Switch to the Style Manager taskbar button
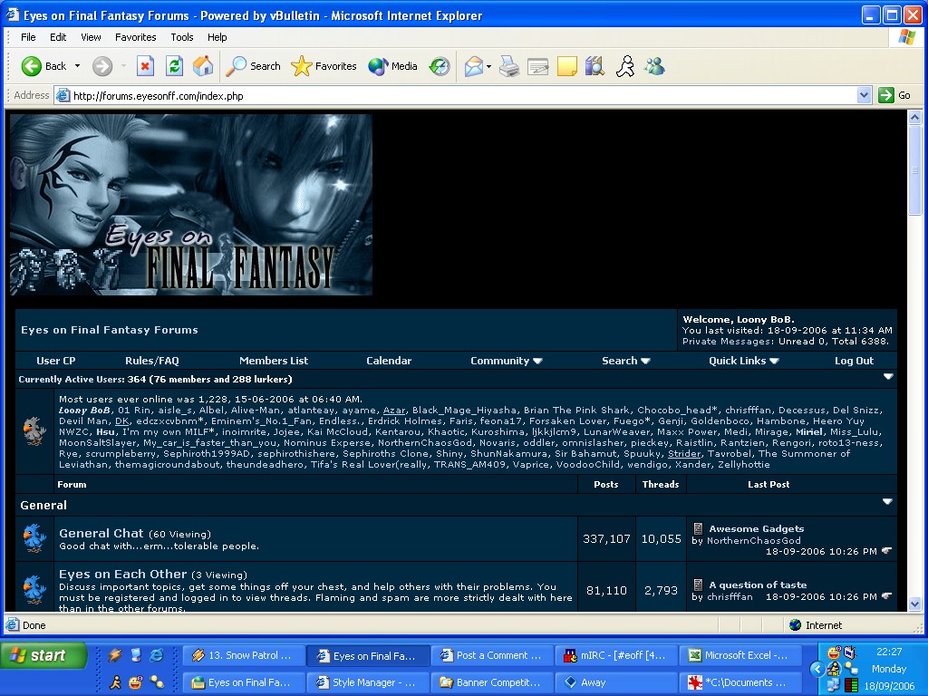Screen dimensions: 928x696 [368, 682]
